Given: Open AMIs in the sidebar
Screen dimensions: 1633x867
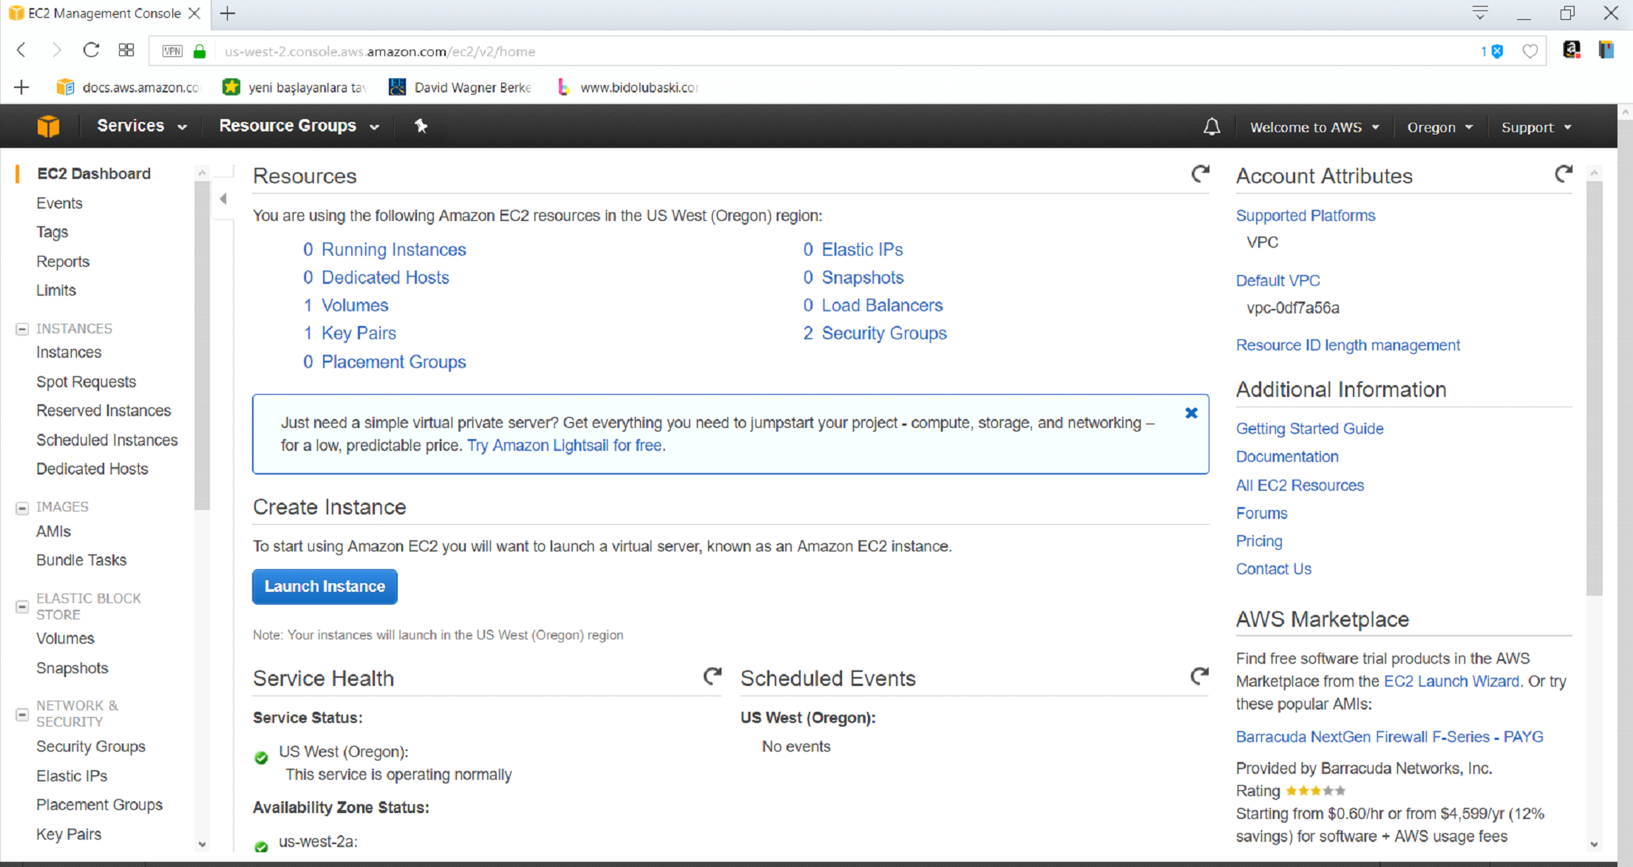Looking at the screenshot, I should [53, 531].
